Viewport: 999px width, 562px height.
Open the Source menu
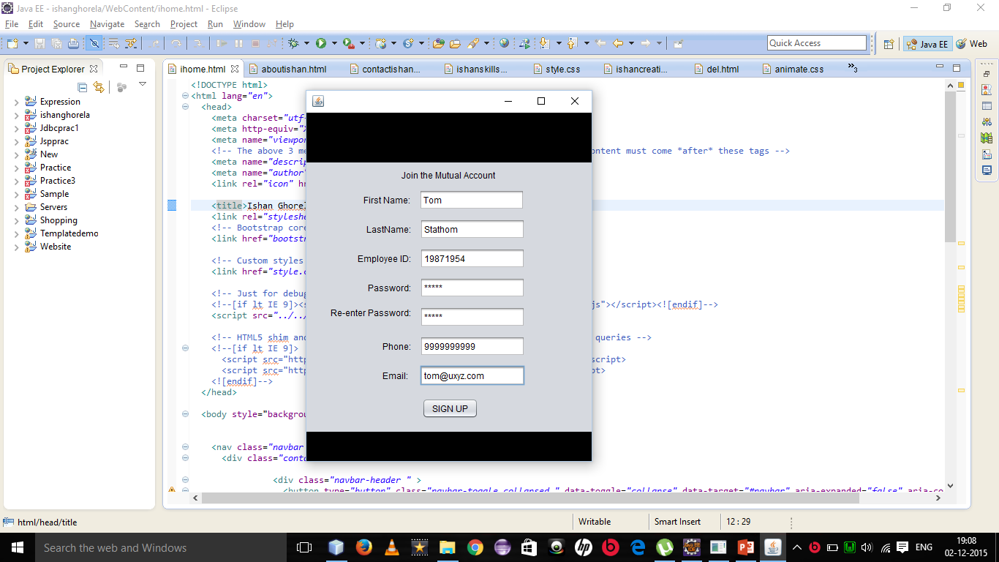[x=66, y=24]
